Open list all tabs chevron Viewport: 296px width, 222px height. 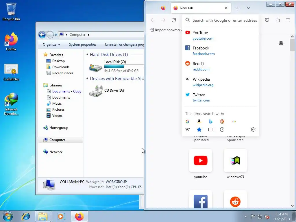click(248, 8)
